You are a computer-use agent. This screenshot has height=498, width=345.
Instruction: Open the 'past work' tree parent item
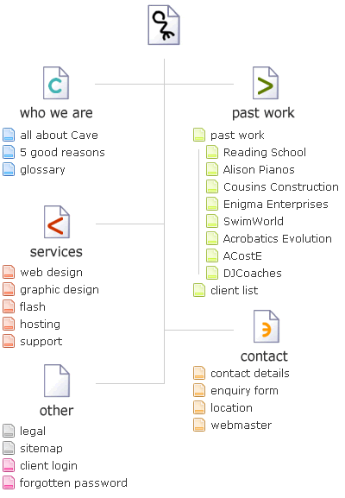point(237,135)
